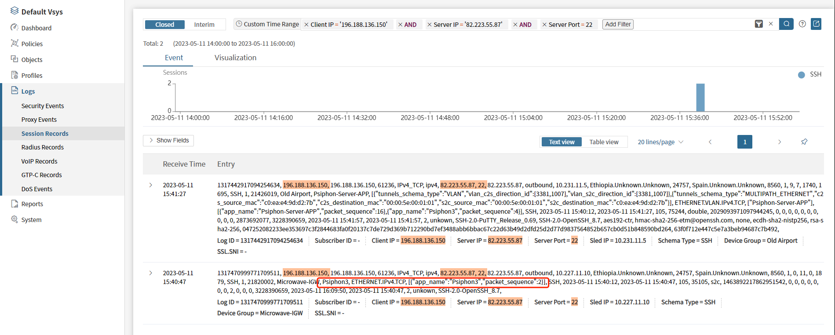Screen dimensions: 835x335
Task: Expand the Show Fields panel
Action: 168,140
